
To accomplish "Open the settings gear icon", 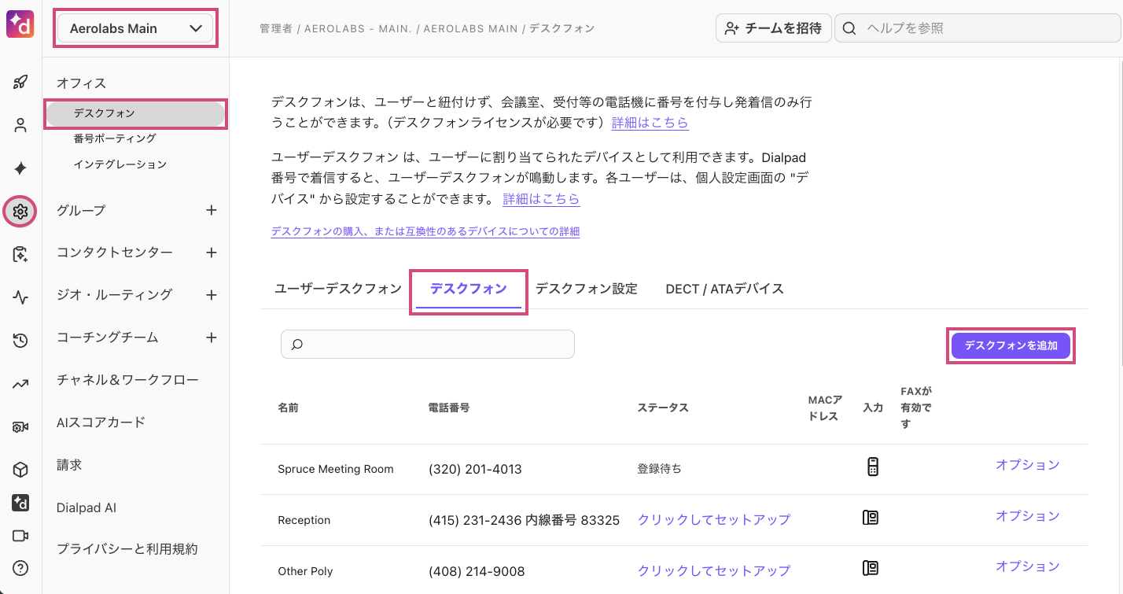I will [x=20, y=211].
